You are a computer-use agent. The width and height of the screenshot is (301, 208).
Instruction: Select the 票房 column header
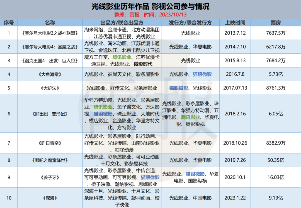276,23
